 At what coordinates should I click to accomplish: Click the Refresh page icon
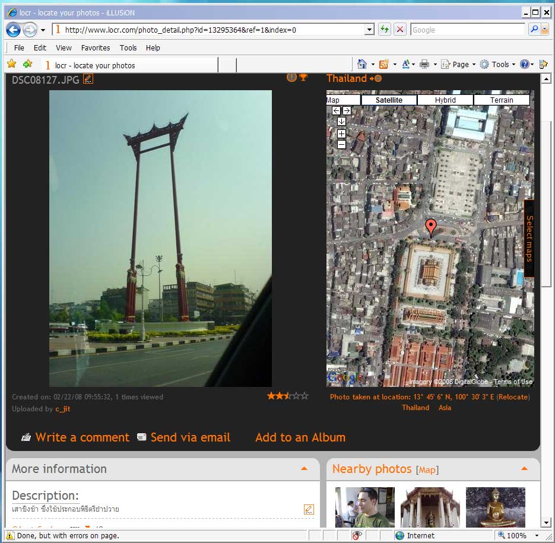(385, 30)
